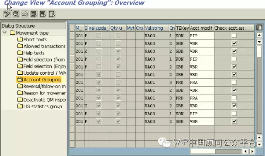The width and height of the screenshot is (265, 156).
Task: Click VBR Acct modif field in K row, Val.update unchecked
Action: (x=202, y=51)
